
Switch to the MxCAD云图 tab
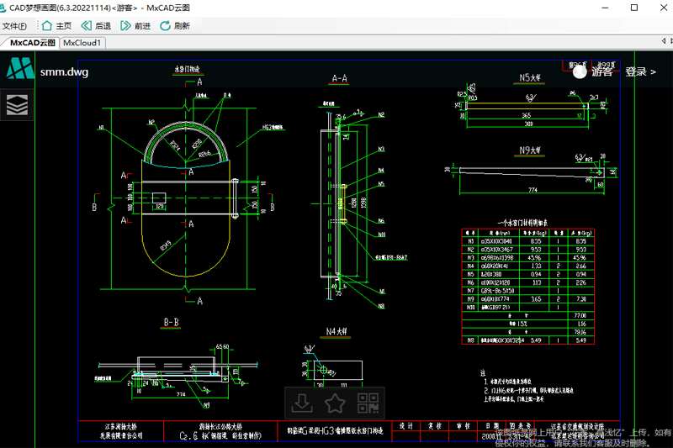tap(31, 42)
